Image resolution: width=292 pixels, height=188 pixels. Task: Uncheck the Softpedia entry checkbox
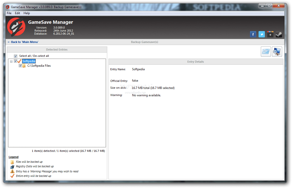click(15, 61)
